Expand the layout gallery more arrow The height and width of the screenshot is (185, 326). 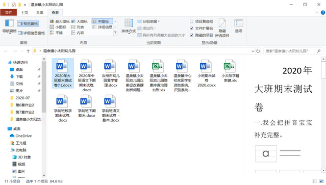[x=115, y=33]
